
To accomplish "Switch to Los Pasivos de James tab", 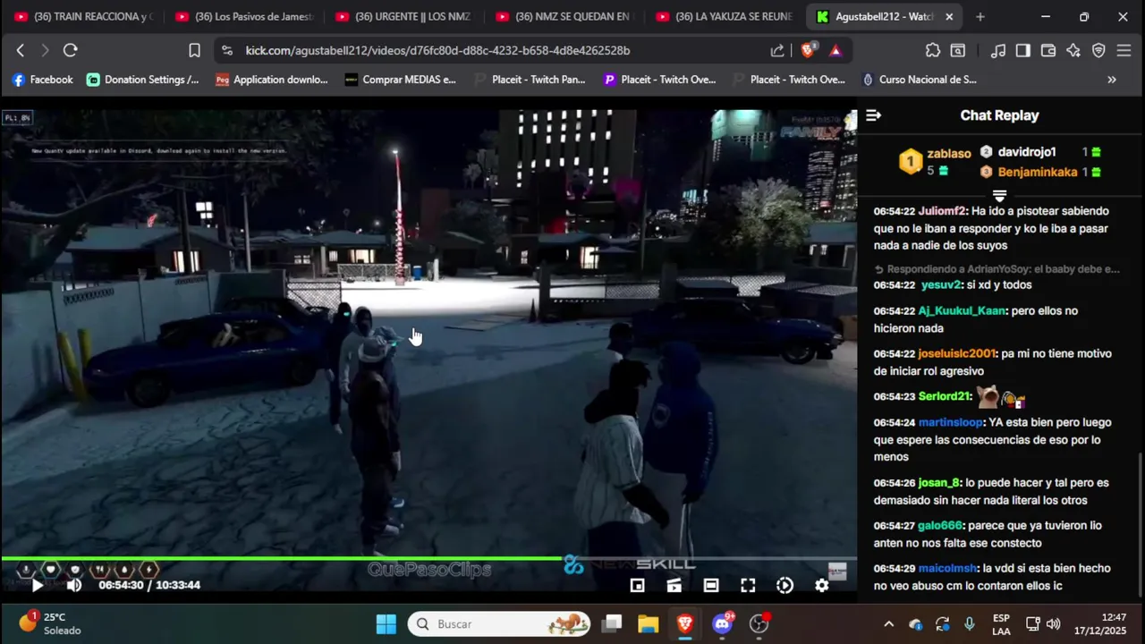I will click(243, 17).
